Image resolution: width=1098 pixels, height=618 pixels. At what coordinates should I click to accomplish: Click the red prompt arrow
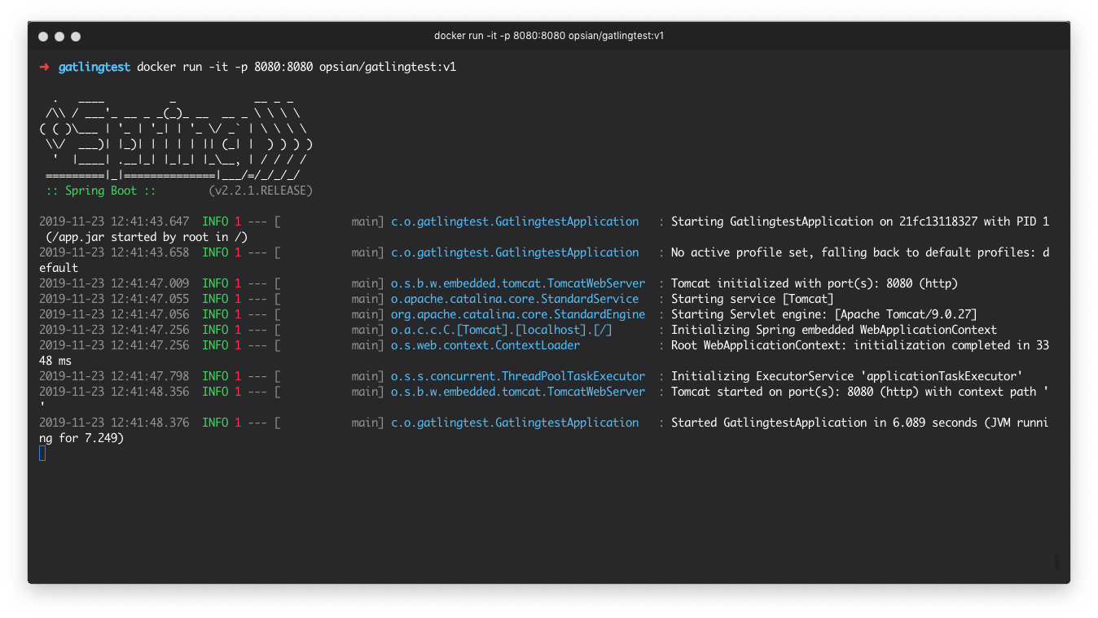coord(44,67)
